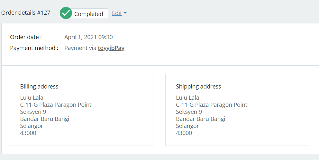319x160 pixels.
Task: Expand the Edit dropdown caret arrow
Action: pyautogui.click(x=125, y=13)
